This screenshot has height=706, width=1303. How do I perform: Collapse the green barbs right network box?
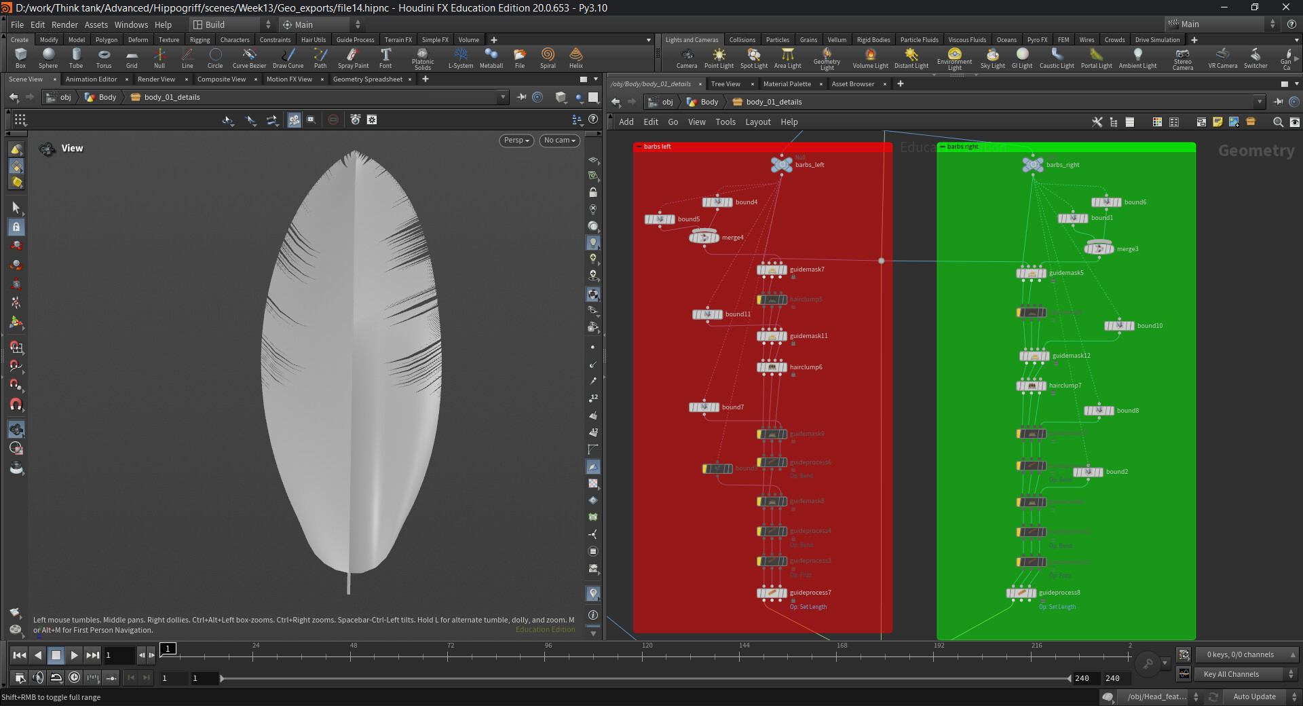click(942, 147)
